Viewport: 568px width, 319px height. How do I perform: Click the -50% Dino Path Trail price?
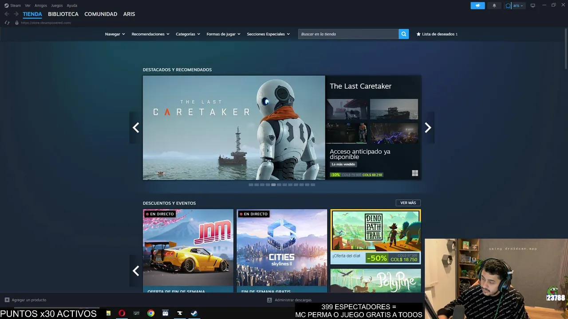coord(376,258)
